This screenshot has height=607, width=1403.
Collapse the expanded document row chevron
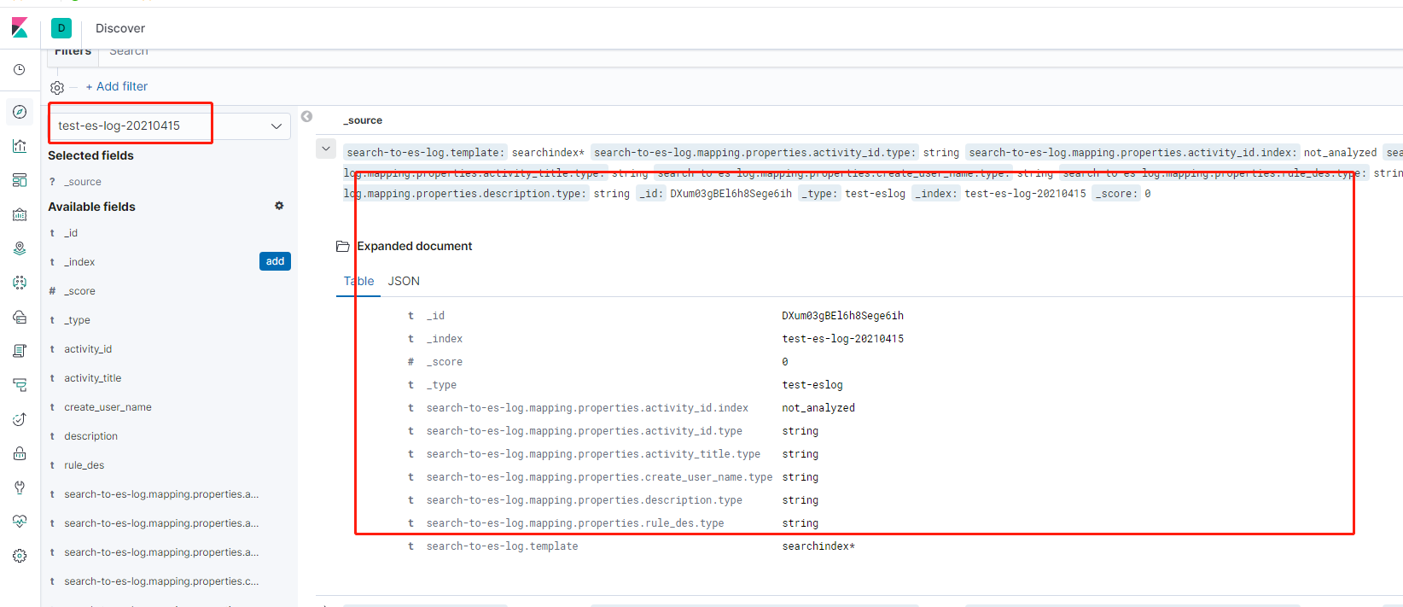tap(326, 149)
